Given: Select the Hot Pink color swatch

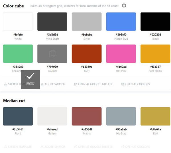Looking at the screenshot, I should tap(121, 54).
